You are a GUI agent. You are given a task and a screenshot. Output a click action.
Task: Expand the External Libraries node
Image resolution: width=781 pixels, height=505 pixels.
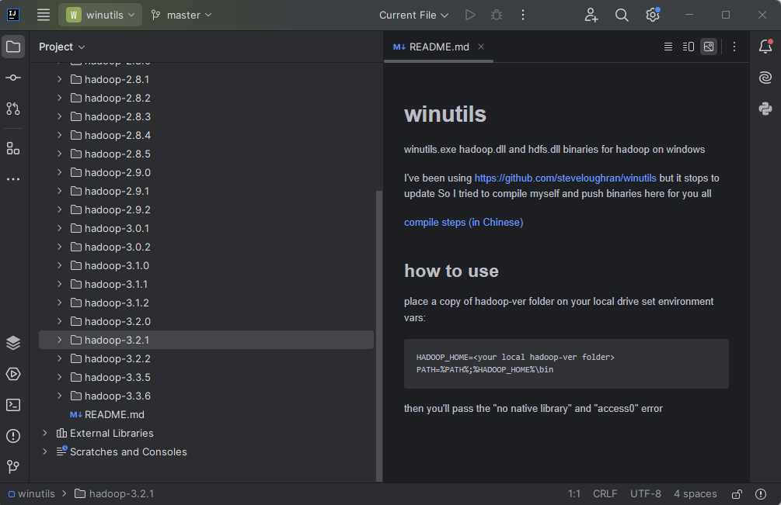[45, 433]
